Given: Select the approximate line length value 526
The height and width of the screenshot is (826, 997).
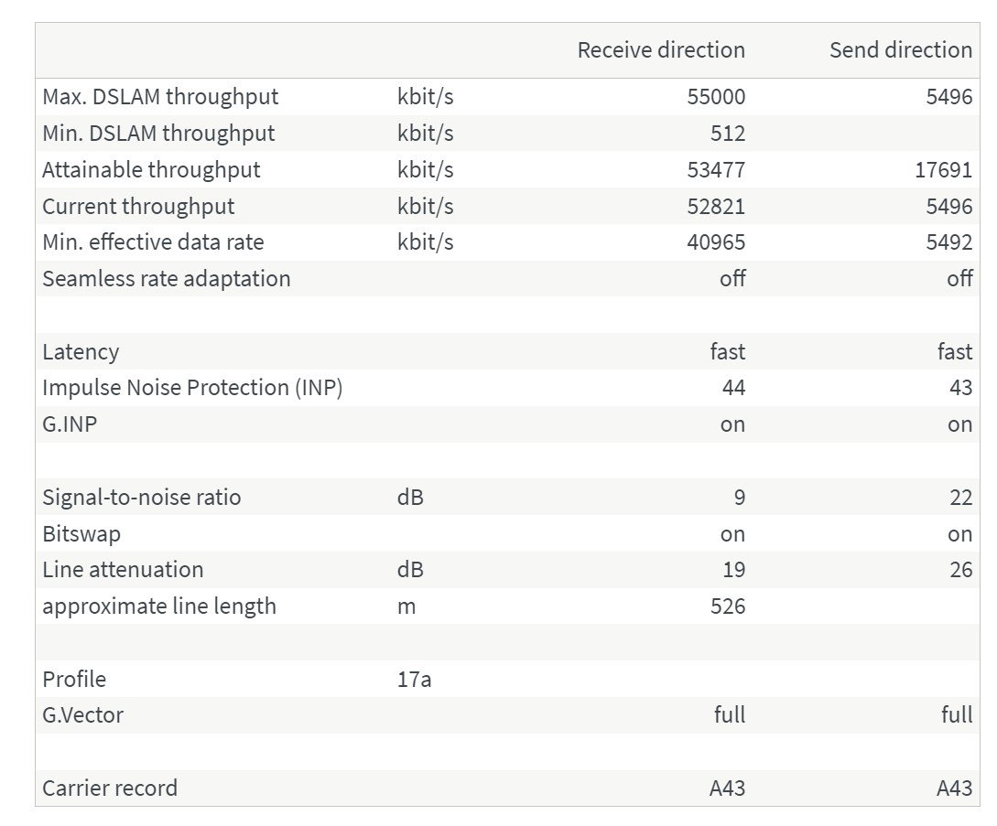Looking at the screenshot, I should (728, 606).
